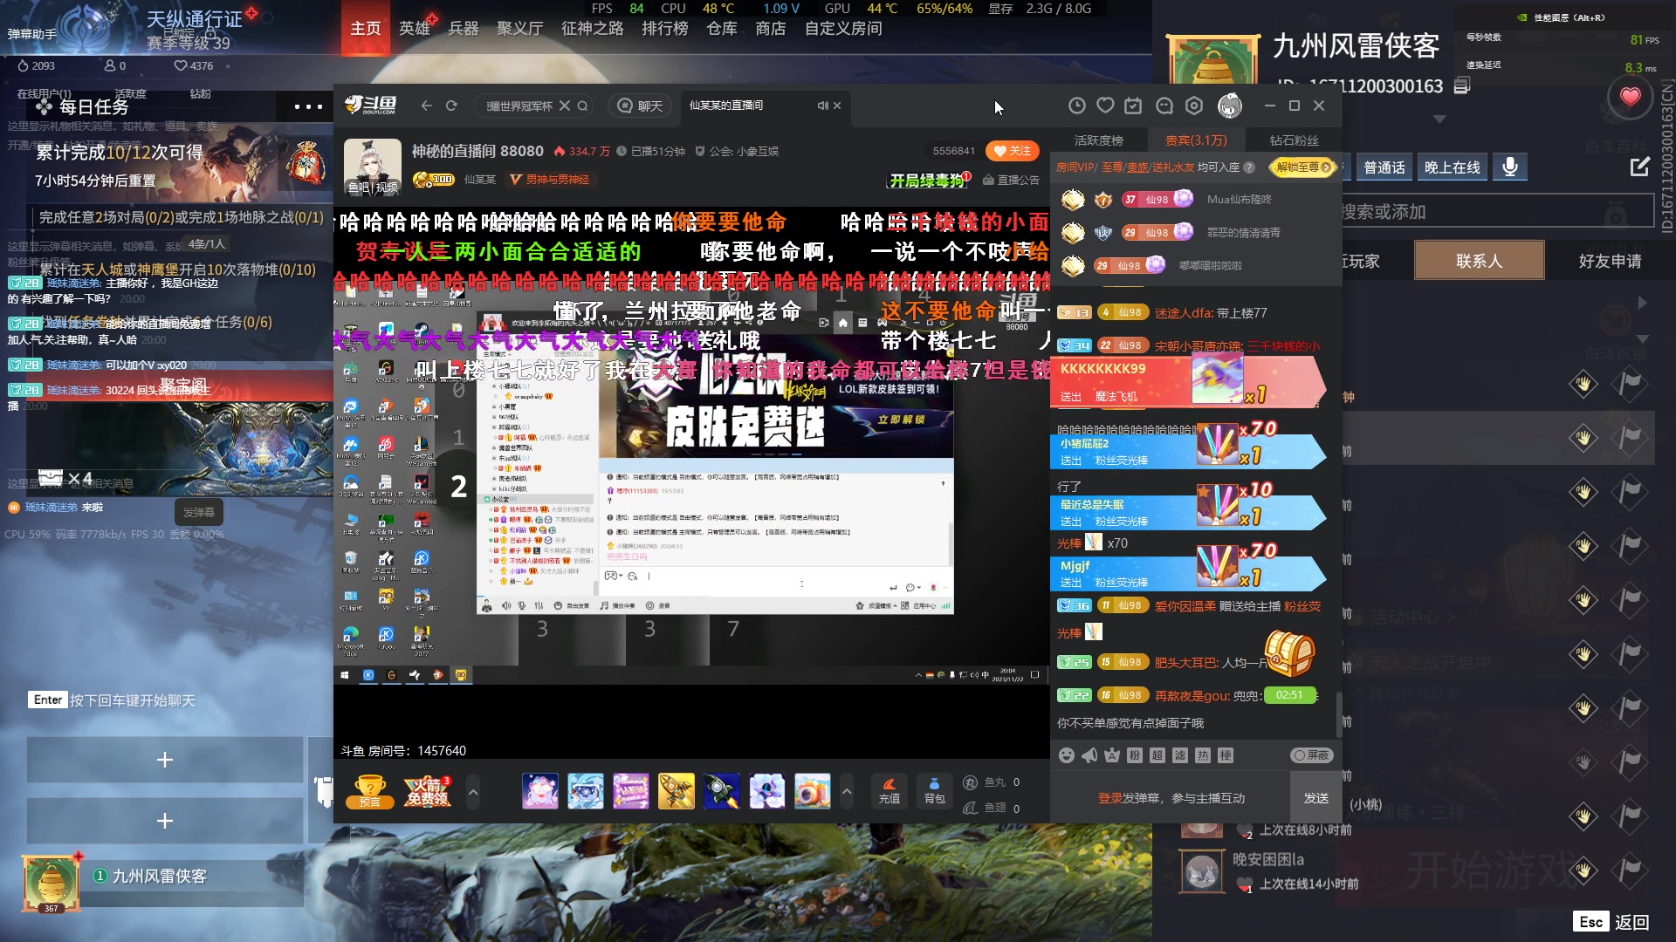This screenshot has height=942, width=1676.
Task: Click 登录 link to log in
Action: [x=1110, y=798]
